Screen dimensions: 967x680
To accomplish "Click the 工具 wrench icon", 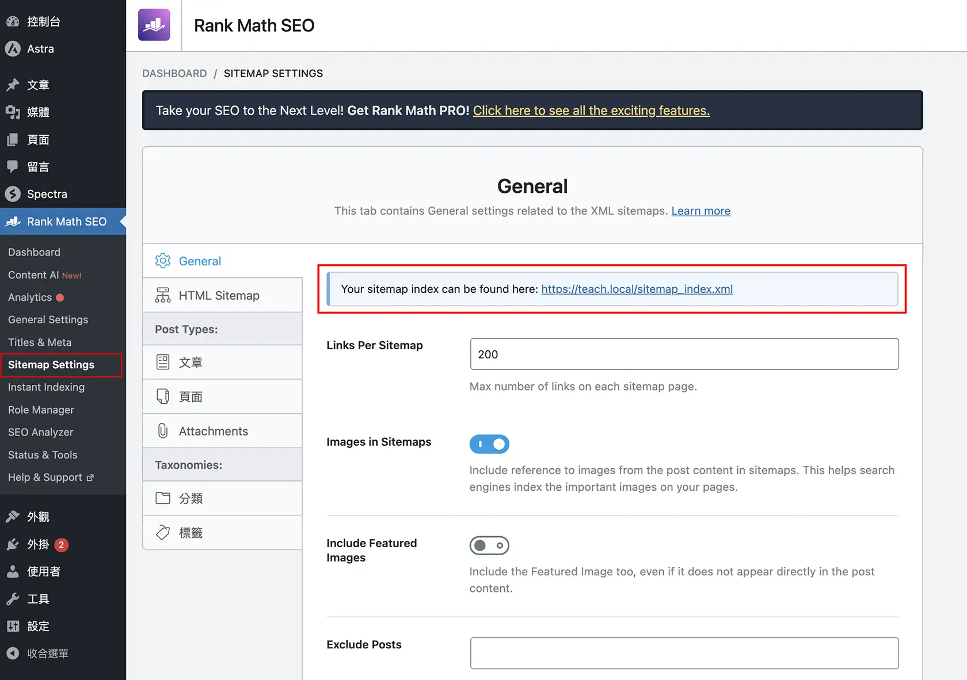I will pos(13,599).
